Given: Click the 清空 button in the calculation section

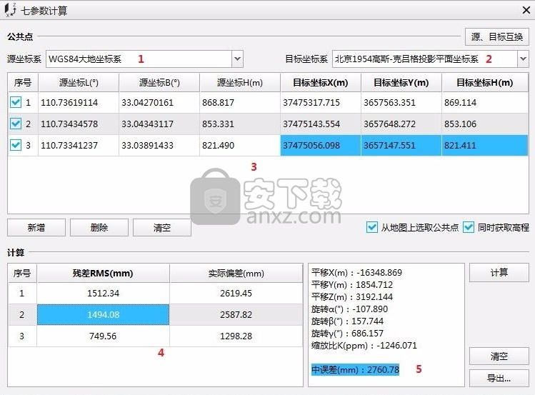Looking at the screenshot, I should 499,356.
